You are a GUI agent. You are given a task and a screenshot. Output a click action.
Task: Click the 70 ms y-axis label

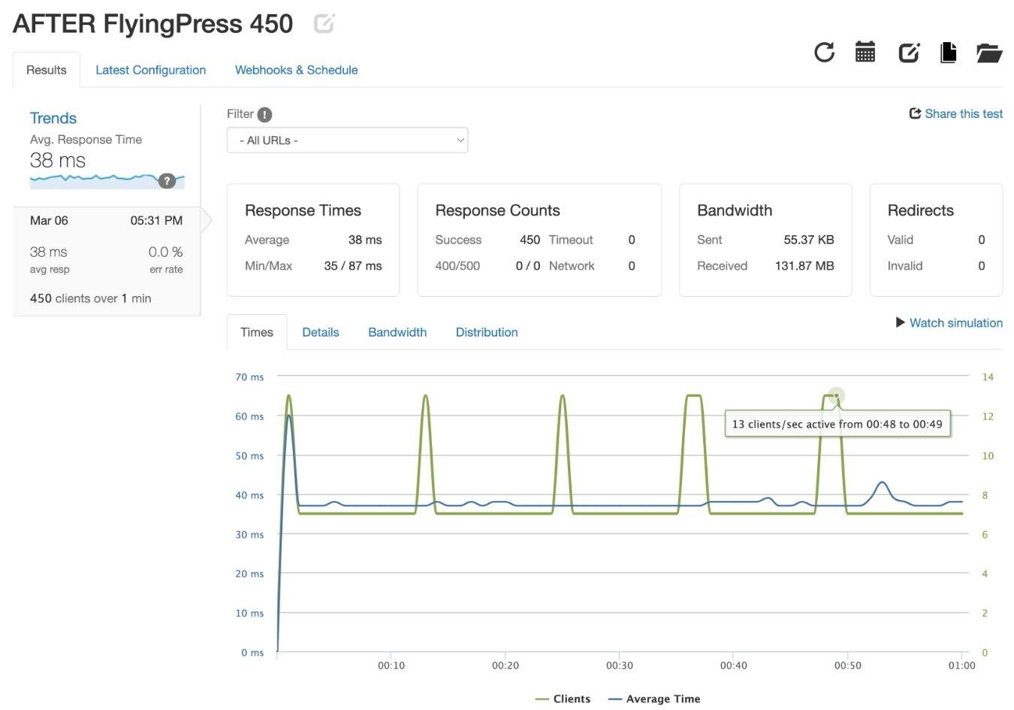[x=249, y=376]
